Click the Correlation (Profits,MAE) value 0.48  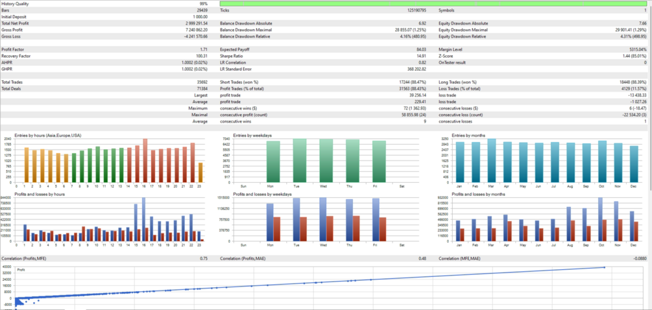tap(422, 259)
